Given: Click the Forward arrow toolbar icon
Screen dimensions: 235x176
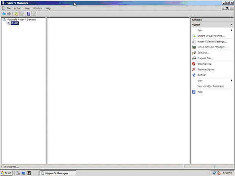Looking at the screenshot, I should click(x=9, y=14).
